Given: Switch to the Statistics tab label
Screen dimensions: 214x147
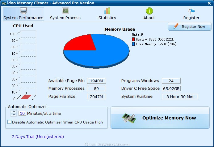Looking at the screenshot, I should click(107, 18).
